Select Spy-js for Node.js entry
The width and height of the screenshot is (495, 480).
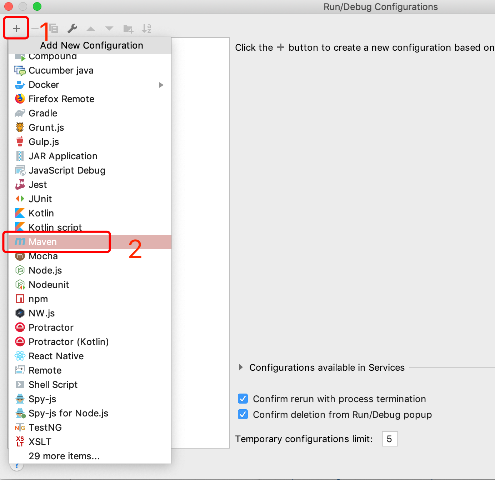point(90,413)
